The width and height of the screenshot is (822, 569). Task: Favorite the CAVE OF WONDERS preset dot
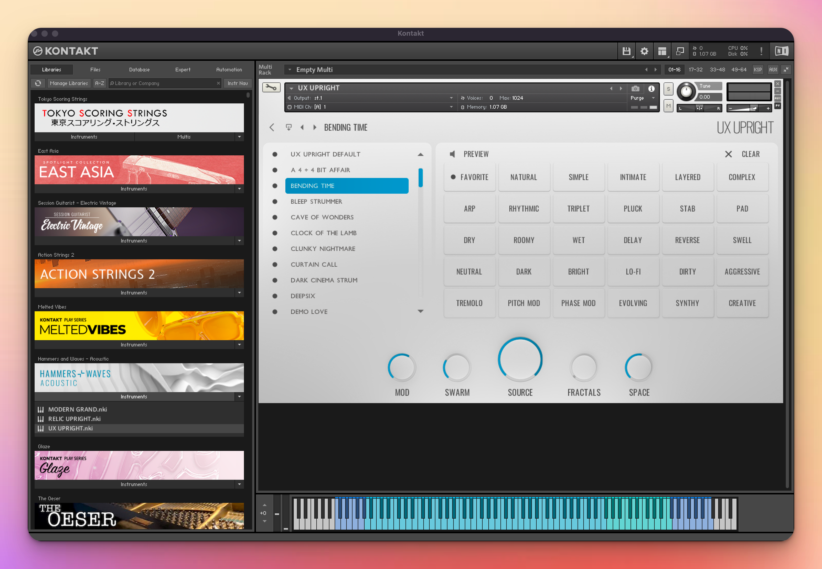coord(275,217)
